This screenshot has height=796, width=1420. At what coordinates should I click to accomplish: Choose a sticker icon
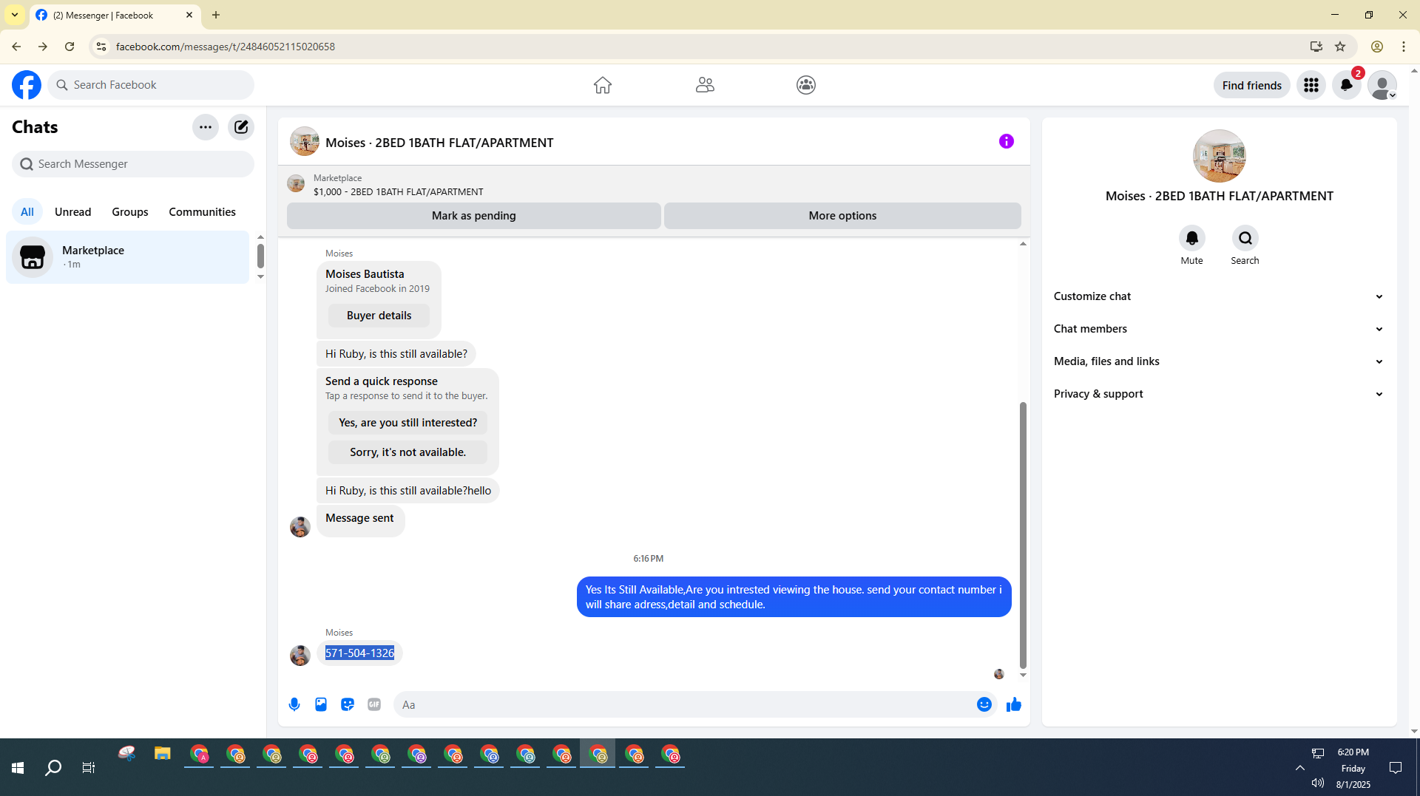point(348,704)
